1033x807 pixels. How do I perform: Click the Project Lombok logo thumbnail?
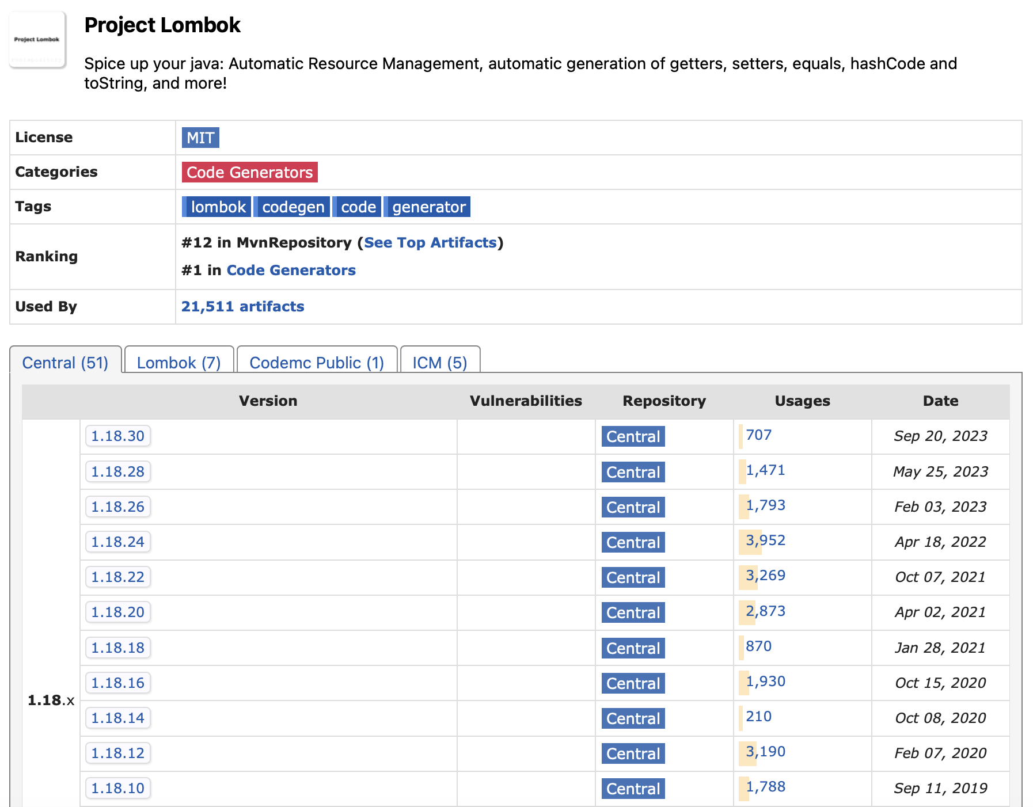pyautogui.click(x=37, y=40)
